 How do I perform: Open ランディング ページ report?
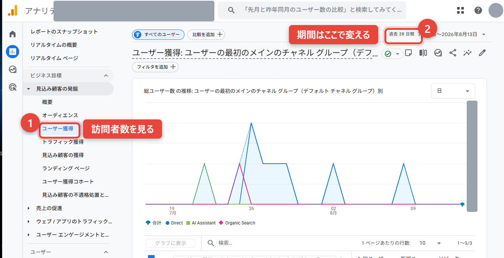[66, 168]
